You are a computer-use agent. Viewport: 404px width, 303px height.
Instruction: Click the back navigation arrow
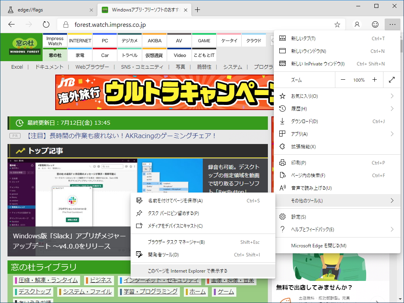point(11,24)
